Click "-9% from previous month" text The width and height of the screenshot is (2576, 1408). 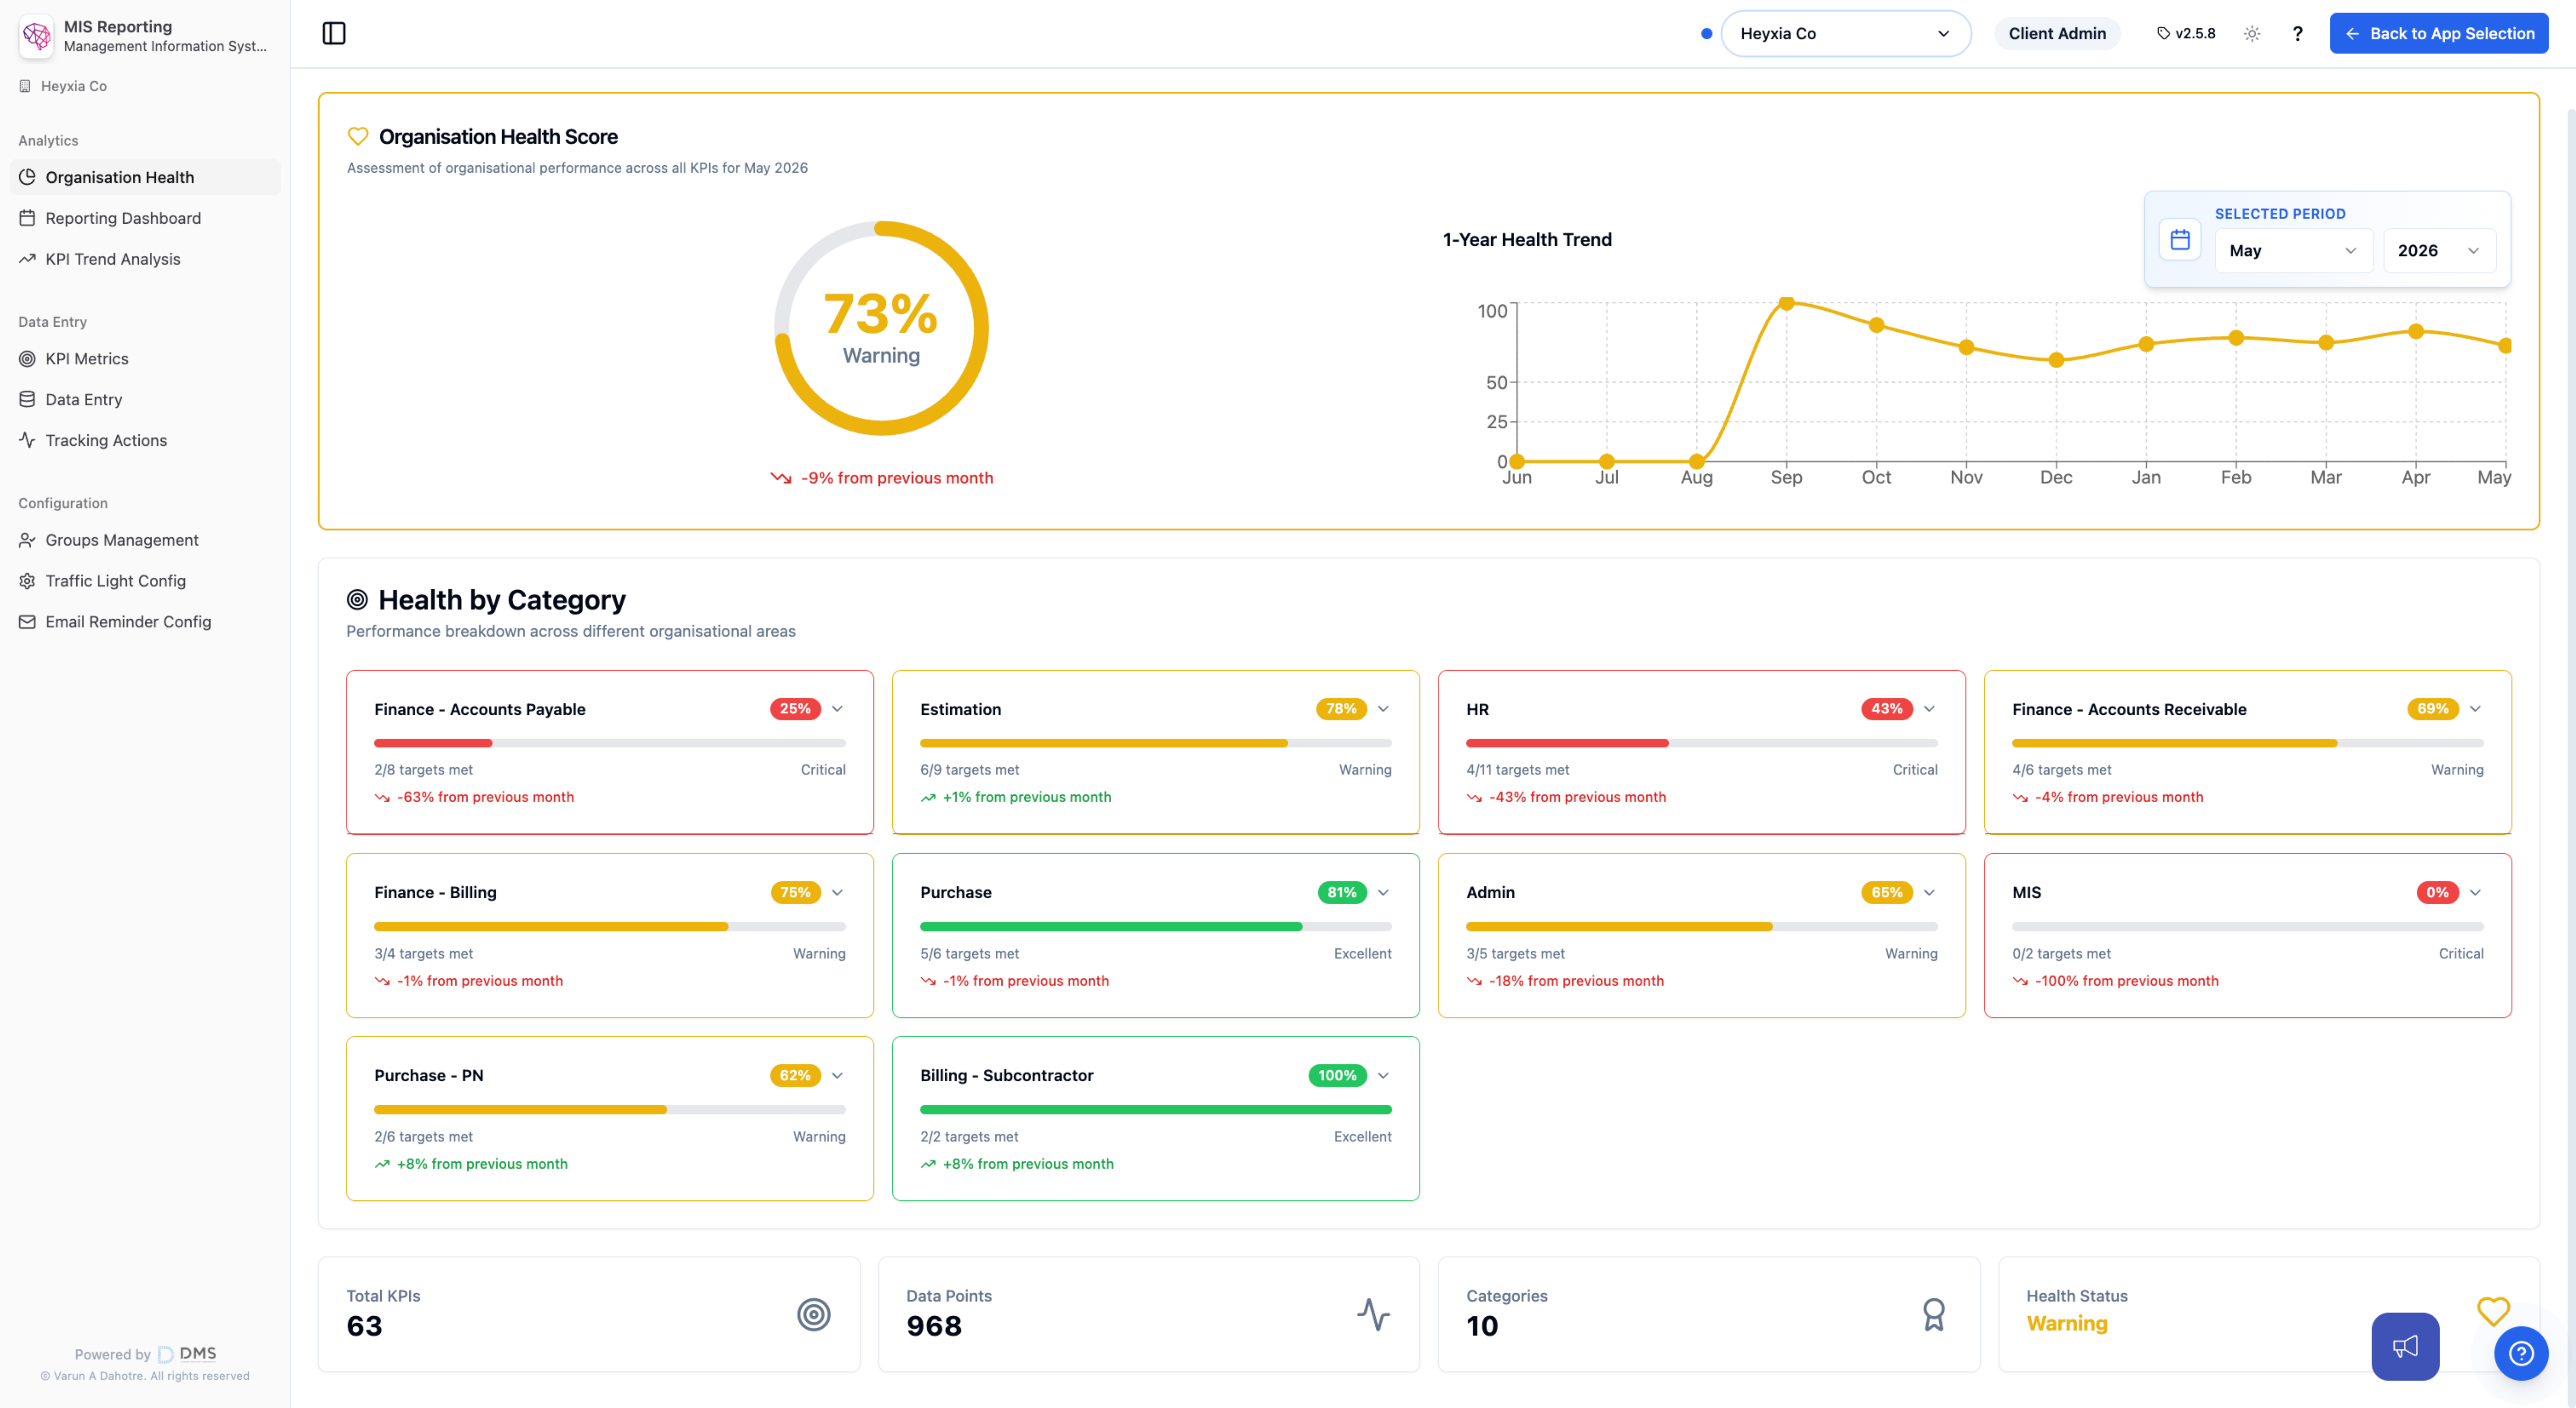pos(897,478)
